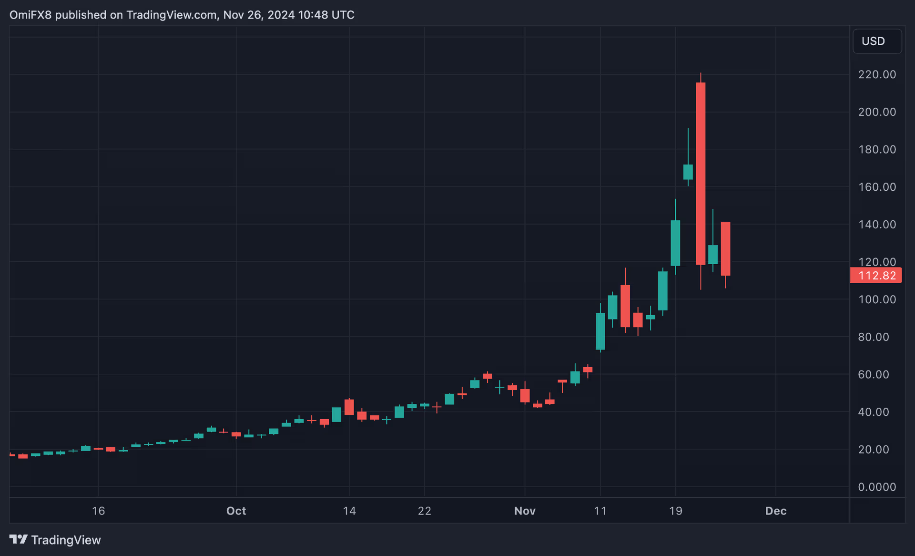Screen dimensions: 915x556
Task: Click the Dec date label
Action: click(x=775, y=511)
